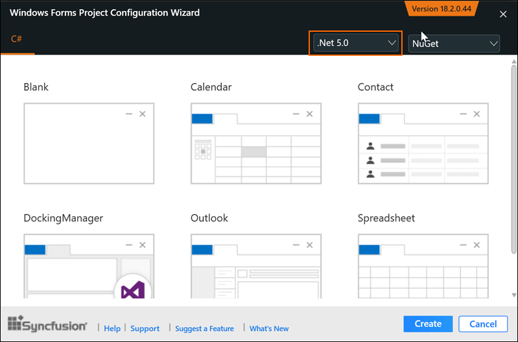This screenshot has height=342, width=518.
Task: Open the Help link
Action: (x=112, y=328)
